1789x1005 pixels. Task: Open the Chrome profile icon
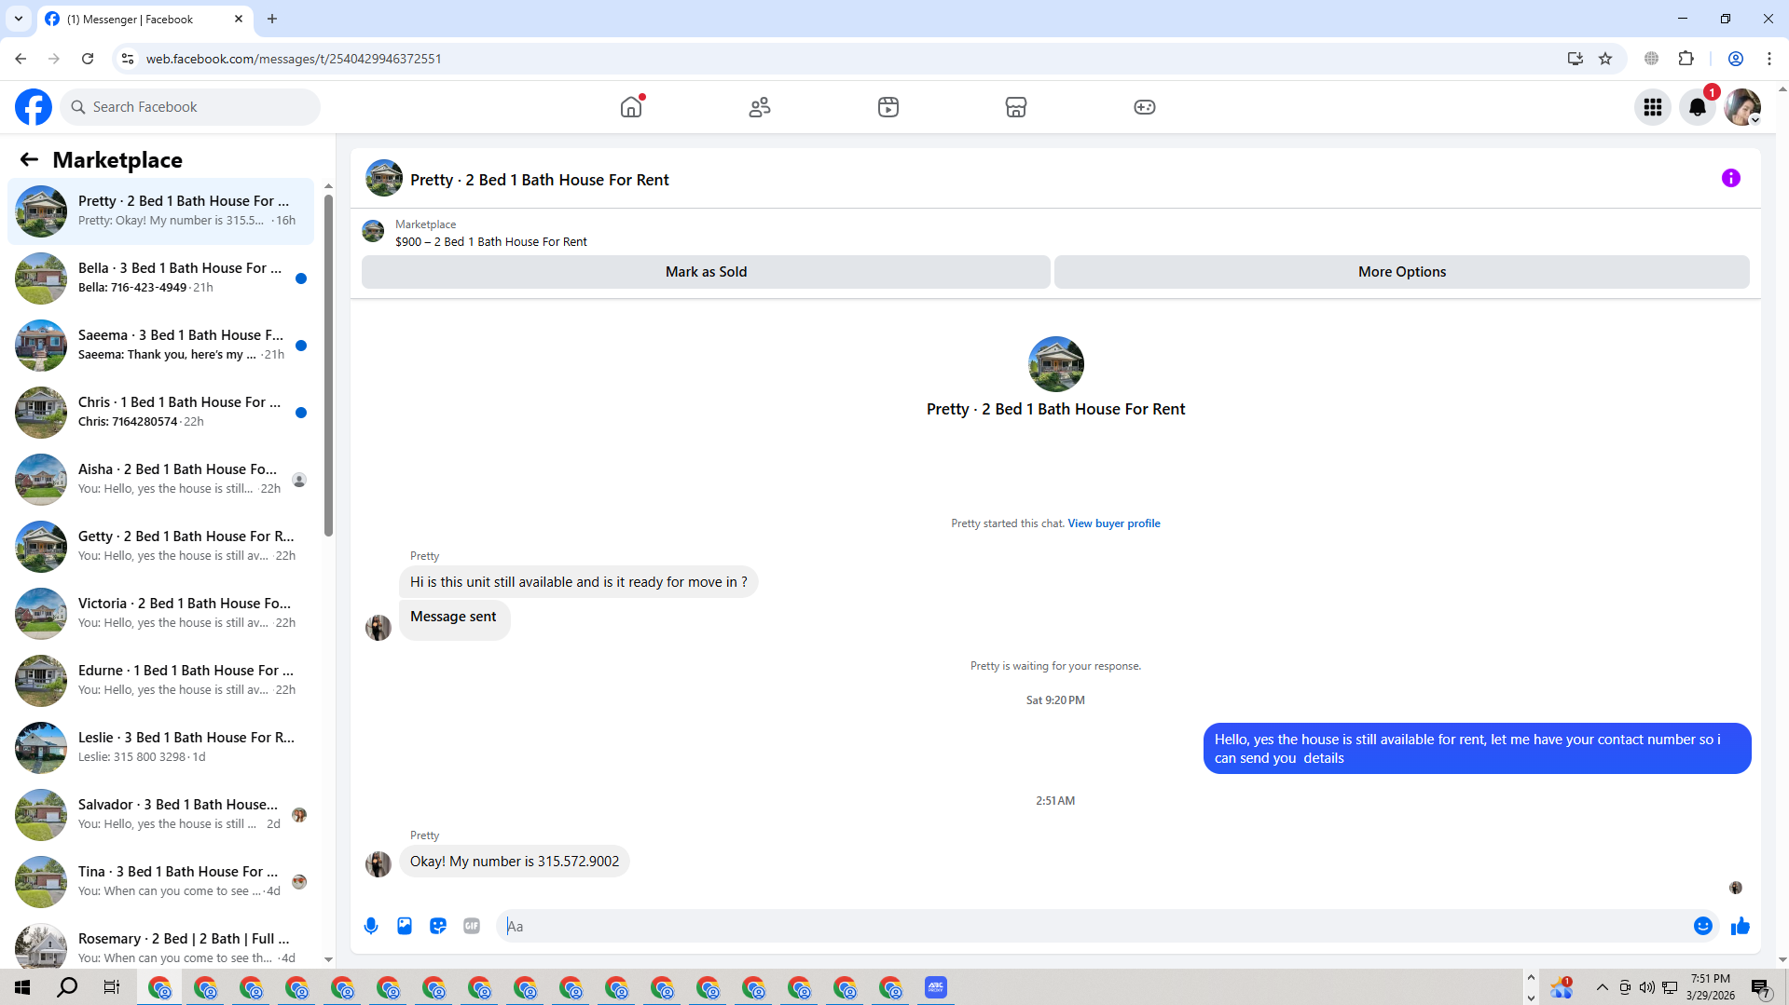[1736, 59]
